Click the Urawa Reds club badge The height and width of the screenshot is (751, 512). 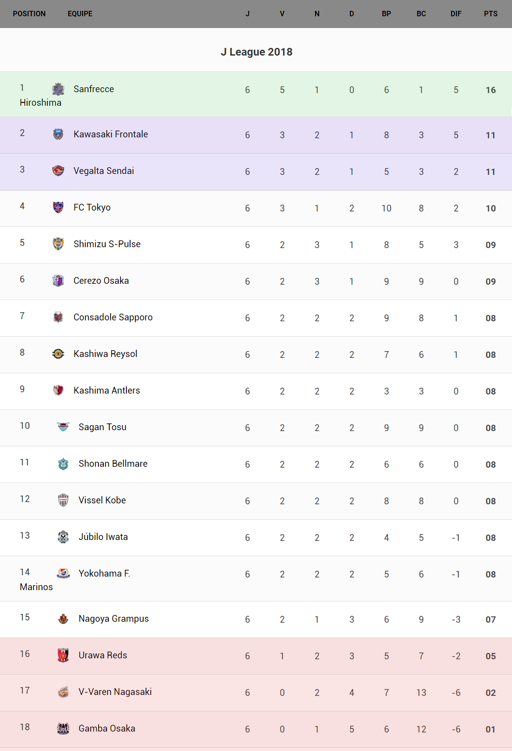click(x=63, y=655)
